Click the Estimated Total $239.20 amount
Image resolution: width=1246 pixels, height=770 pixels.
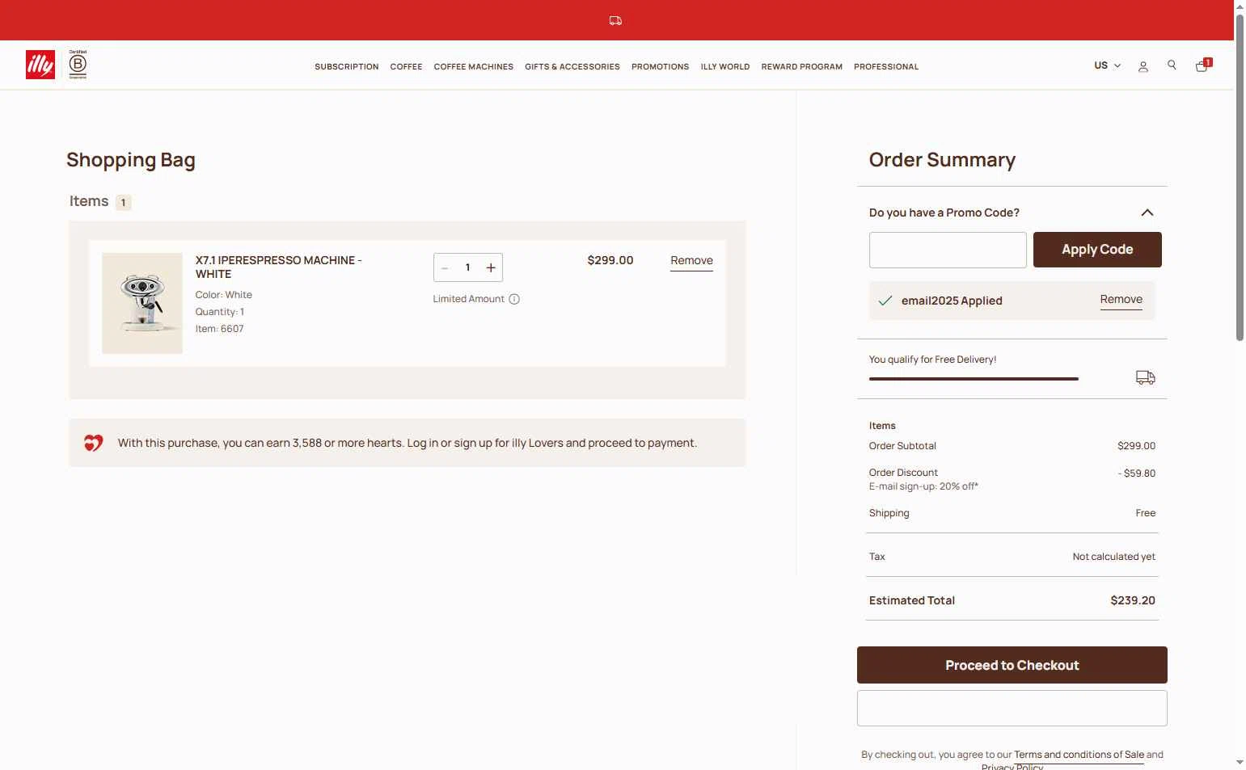(x=1133, y=600)
